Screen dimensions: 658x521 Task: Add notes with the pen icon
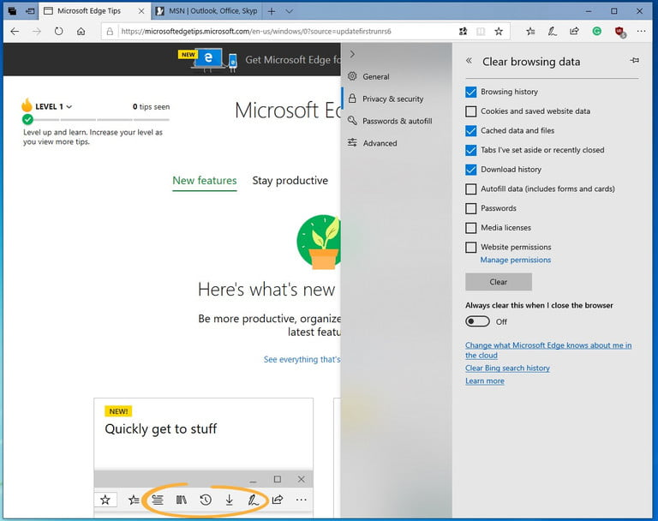[x=553, y=31]
